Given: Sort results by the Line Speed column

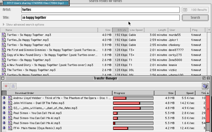Looking at the screenshot, I should tap(136, 30).
